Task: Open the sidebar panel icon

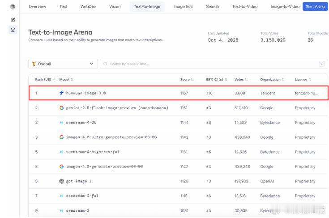Action: pos(13,6)
